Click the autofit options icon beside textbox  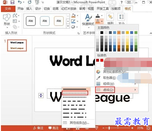click(41, 96)
